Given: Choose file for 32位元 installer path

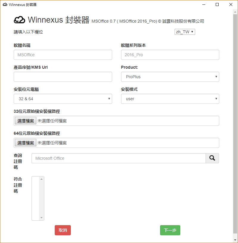Looking at the screenshot, I should point(26,121).
